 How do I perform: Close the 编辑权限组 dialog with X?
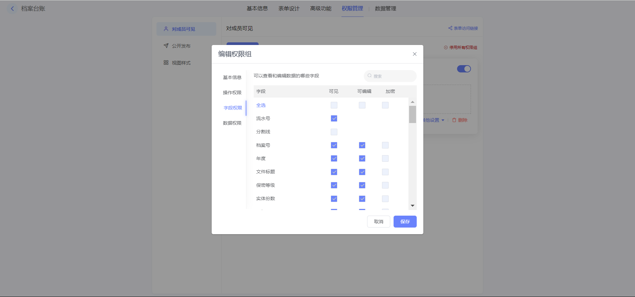pyautogui.click(x=414, y=54)
